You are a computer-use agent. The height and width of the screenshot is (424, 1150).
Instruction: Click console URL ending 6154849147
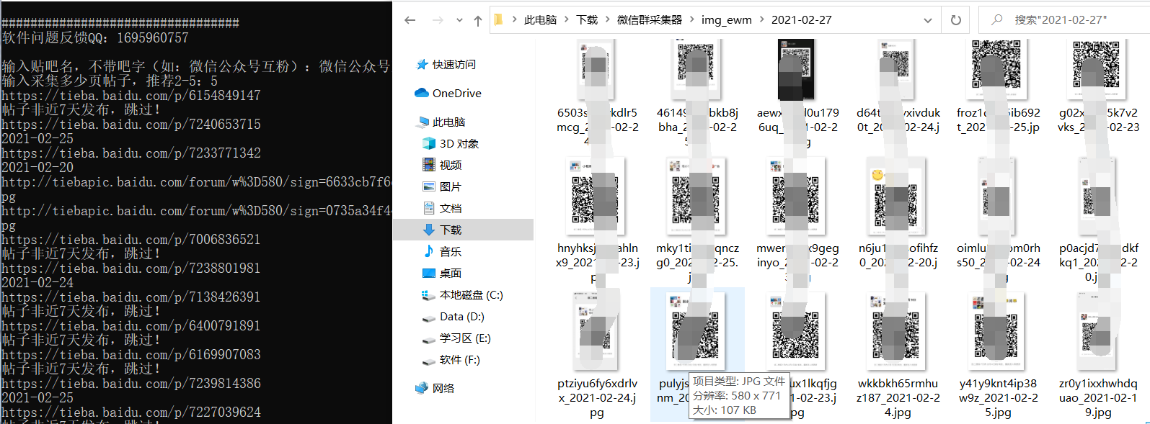pos(131,96)
